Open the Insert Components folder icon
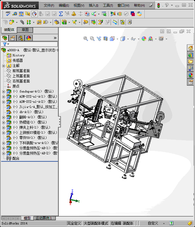Screen dimensions: 195x227 [x=12, y=22]
